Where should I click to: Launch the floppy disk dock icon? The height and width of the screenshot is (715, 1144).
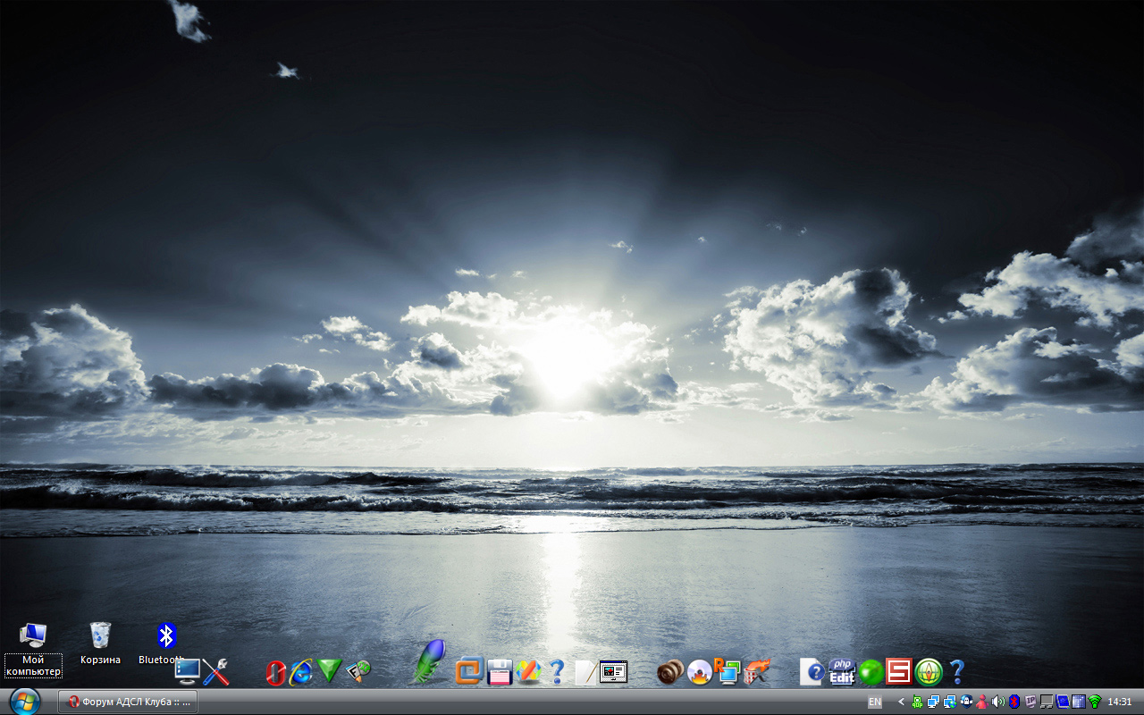click(x=499, y=671)
